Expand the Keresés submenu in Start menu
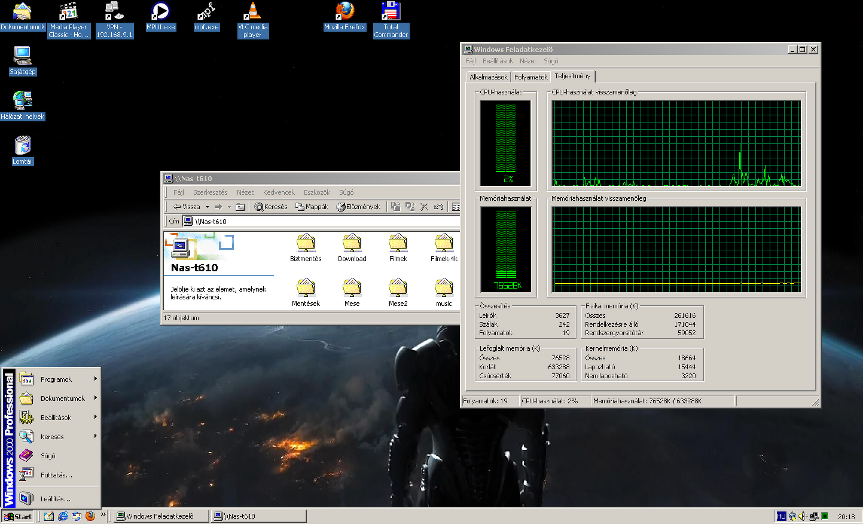 [59, 436]
